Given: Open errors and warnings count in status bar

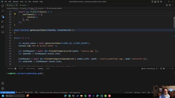Looking at the screenshot, I should tap(29, 93).
